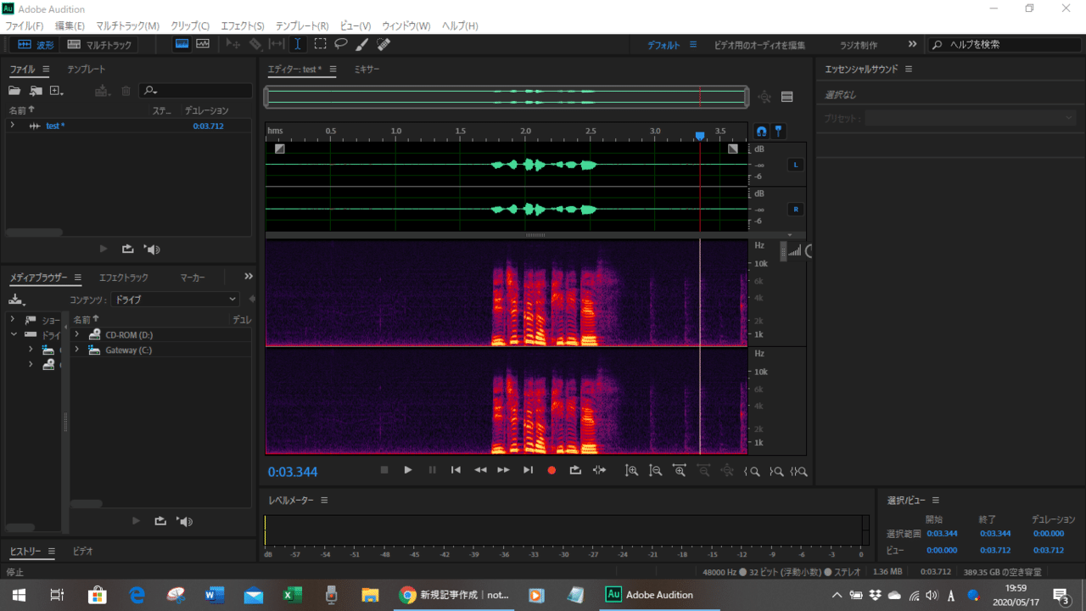
Task: Open the ファイル(F) menu
Action: point(25,26)
